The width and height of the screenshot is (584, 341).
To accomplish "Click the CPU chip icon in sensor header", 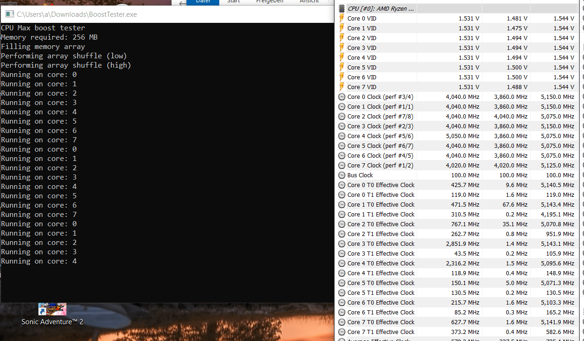I will (x=342, y=8).
